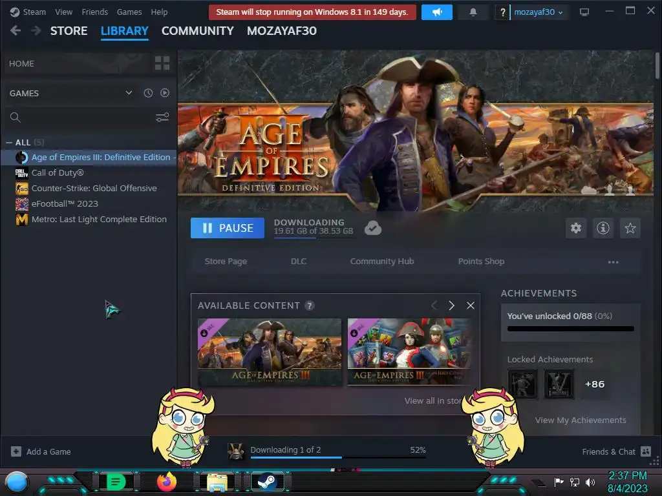662x496 pixels.
Task: Show previous available content arrow
Action: 434,305
